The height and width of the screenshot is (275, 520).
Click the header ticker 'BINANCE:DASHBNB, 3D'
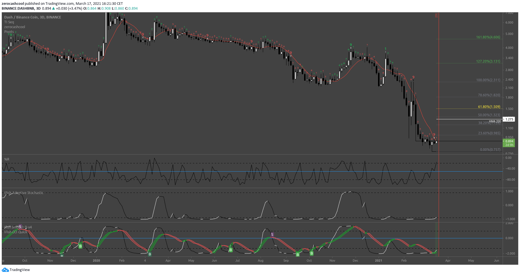pos(21,9)
